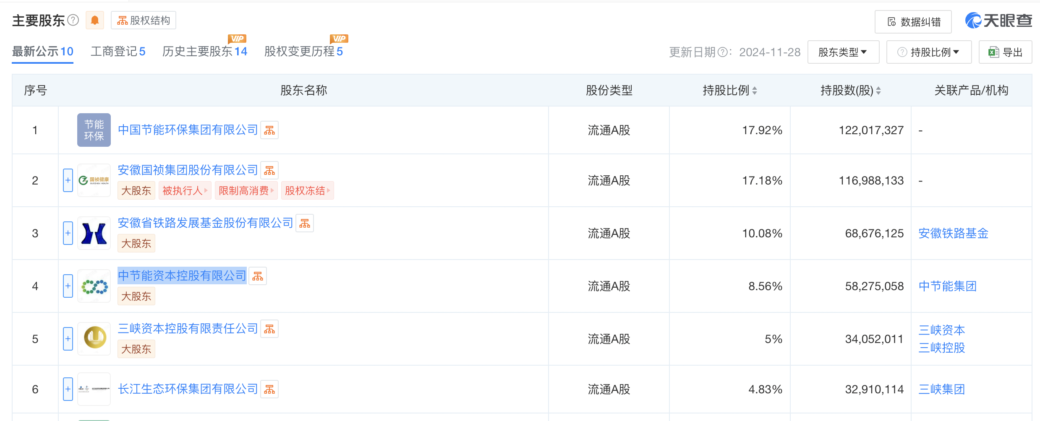Expand row 5 三峡资本 plus toggle
1040x421 pixels.
pyautogui.click(x=68, y=339)
